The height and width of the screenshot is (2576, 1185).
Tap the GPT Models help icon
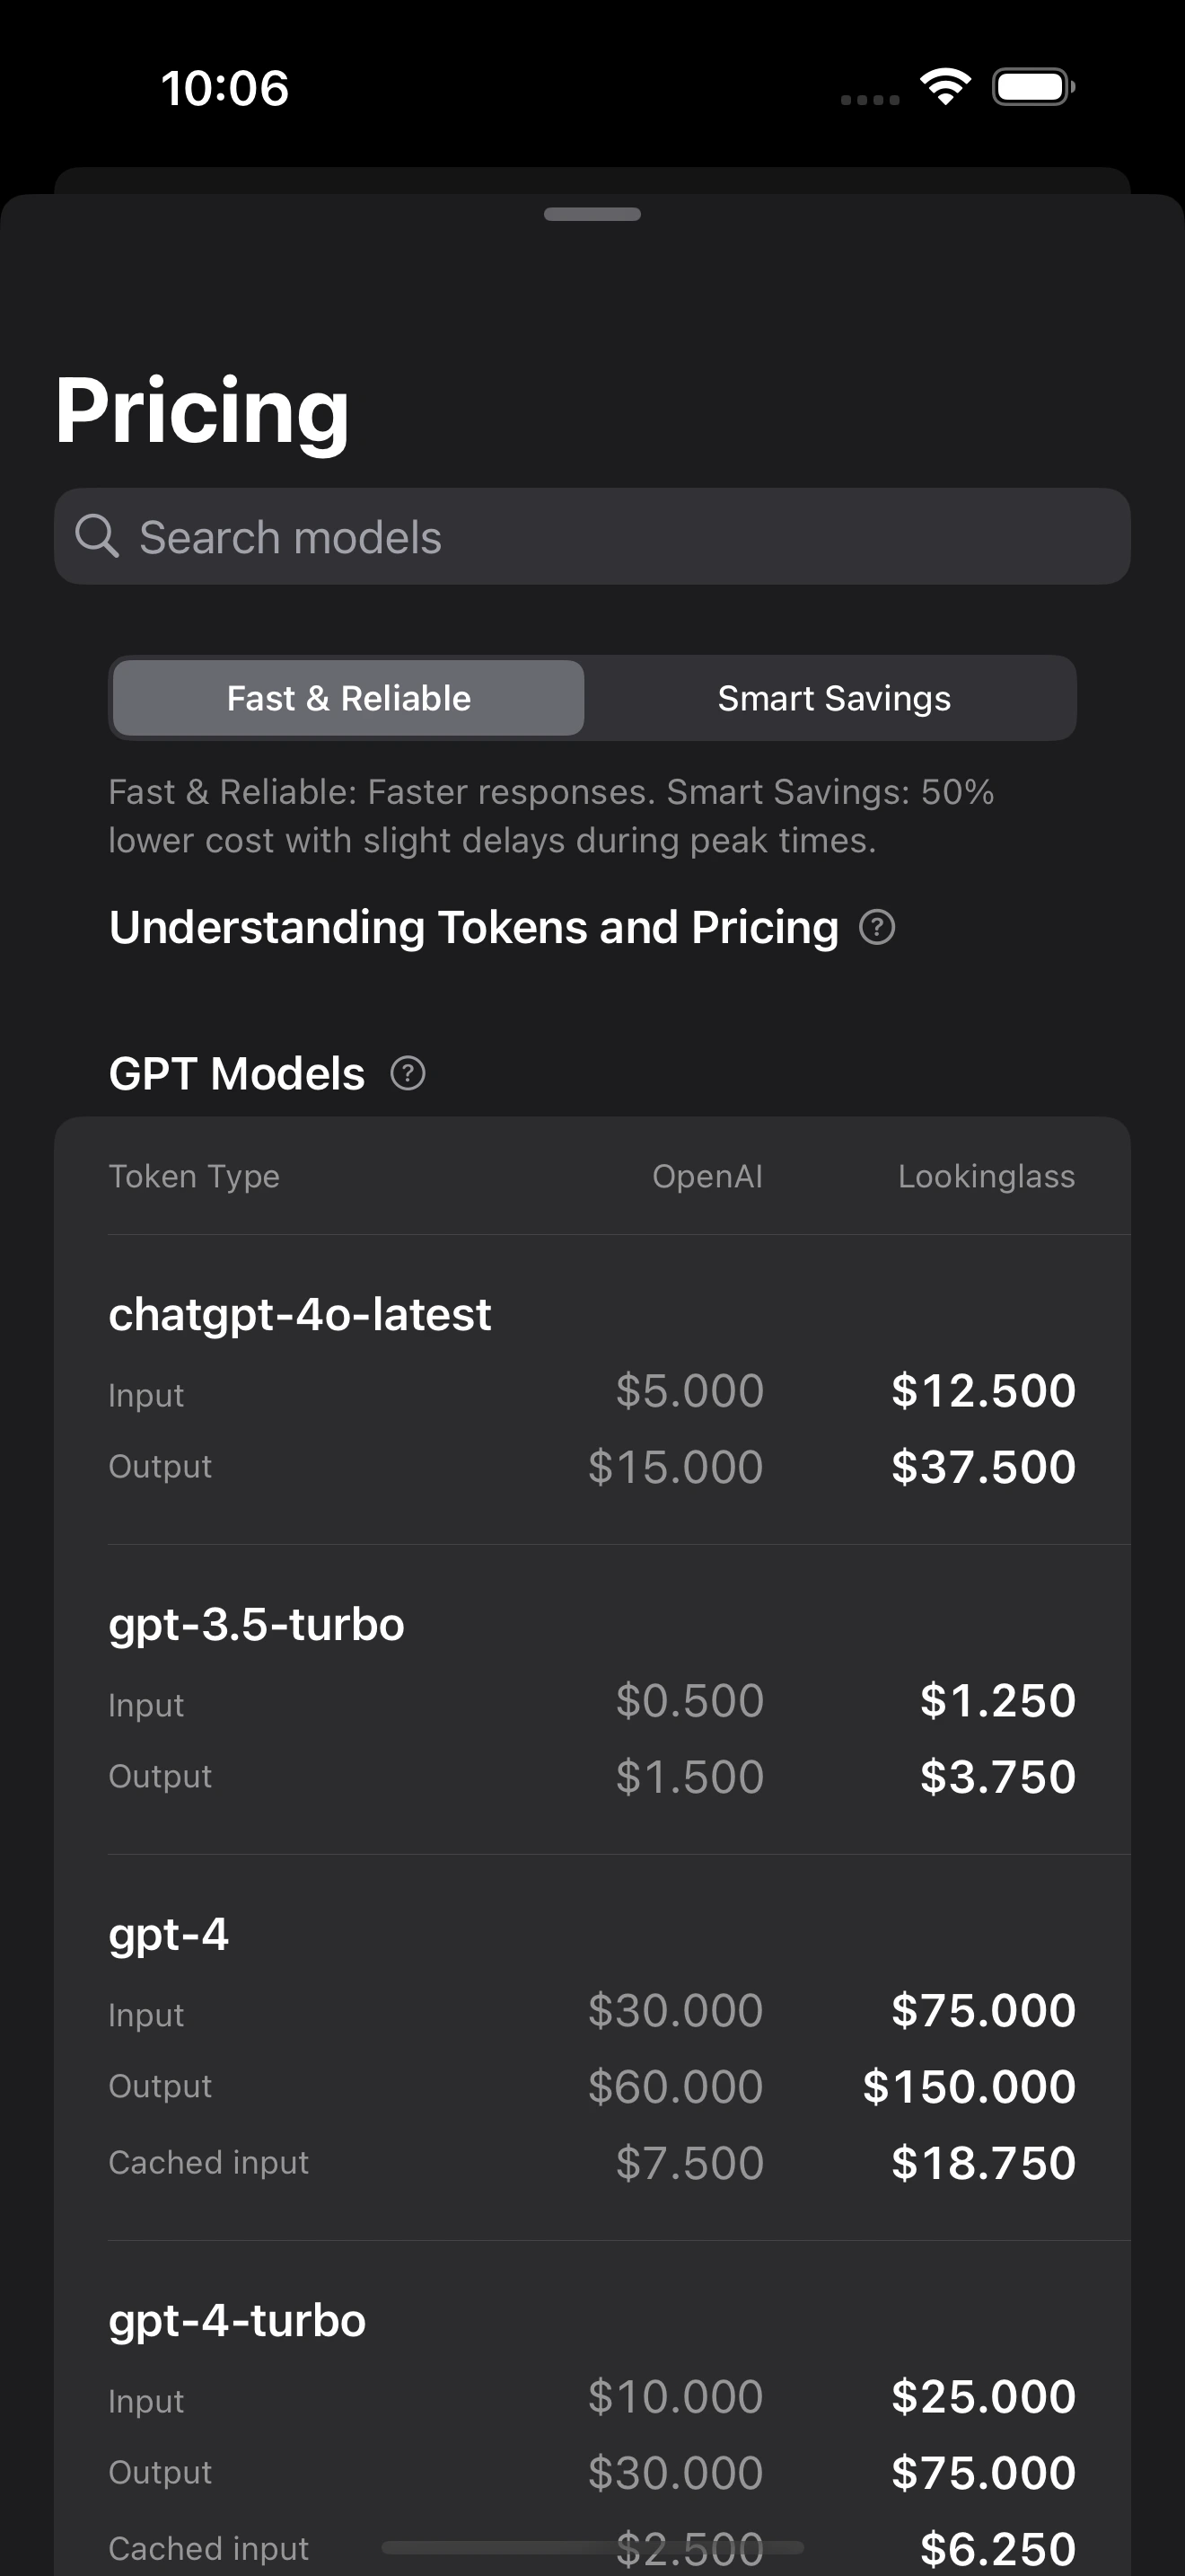tap(408, 1073)
